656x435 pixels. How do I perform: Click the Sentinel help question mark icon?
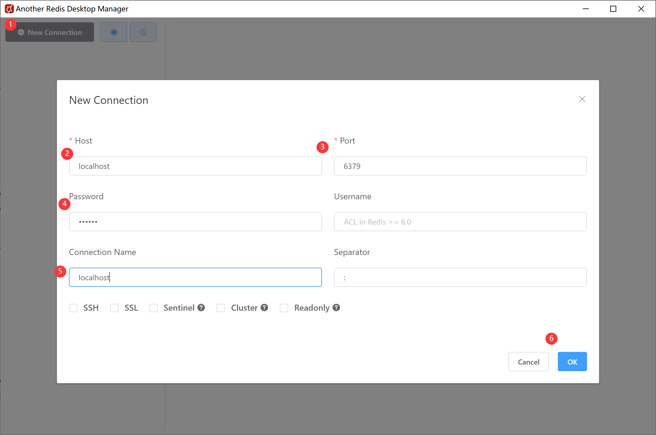click(x=201, y=308)
